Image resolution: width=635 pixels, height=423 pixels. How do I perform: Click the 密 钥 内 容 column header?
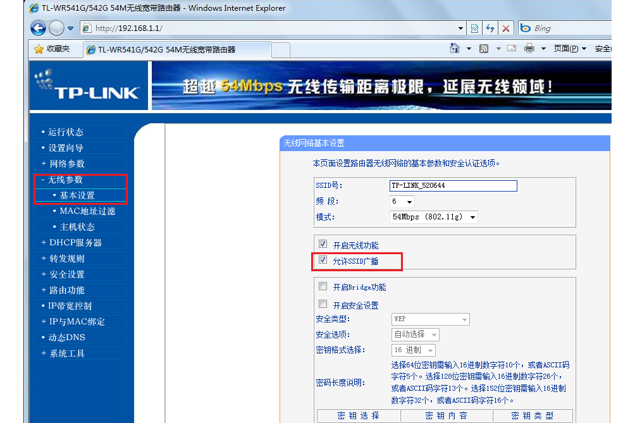click(x=447, y=415)
